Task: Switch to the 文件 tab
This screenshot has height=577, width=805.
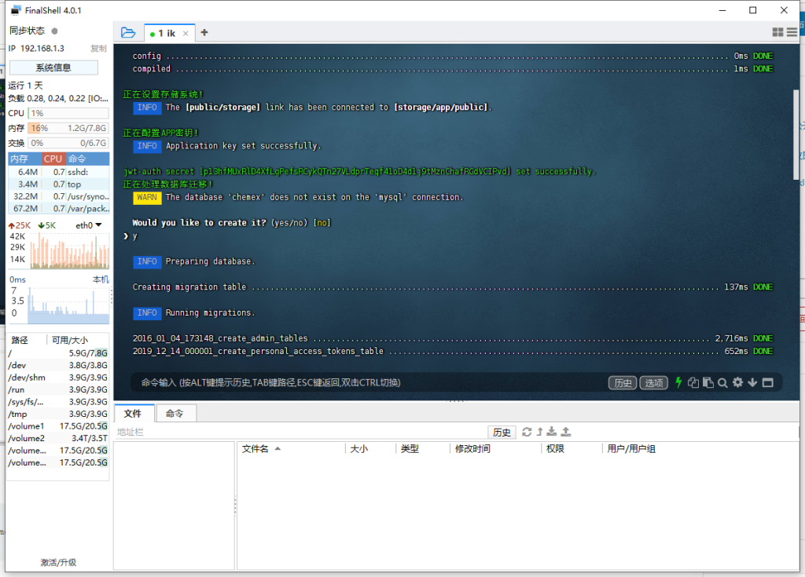Action: [x=133, y=414]
